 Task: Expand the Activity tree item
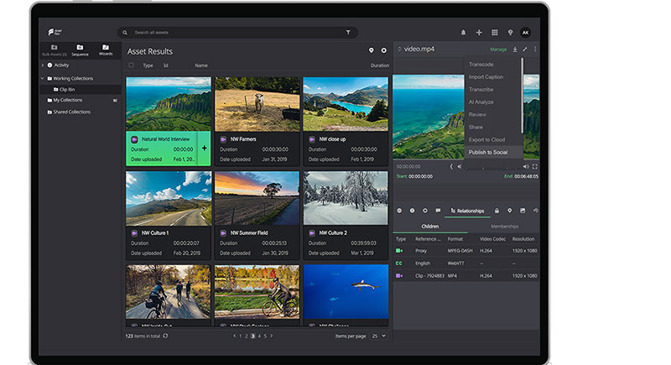[x=43, y=65]
